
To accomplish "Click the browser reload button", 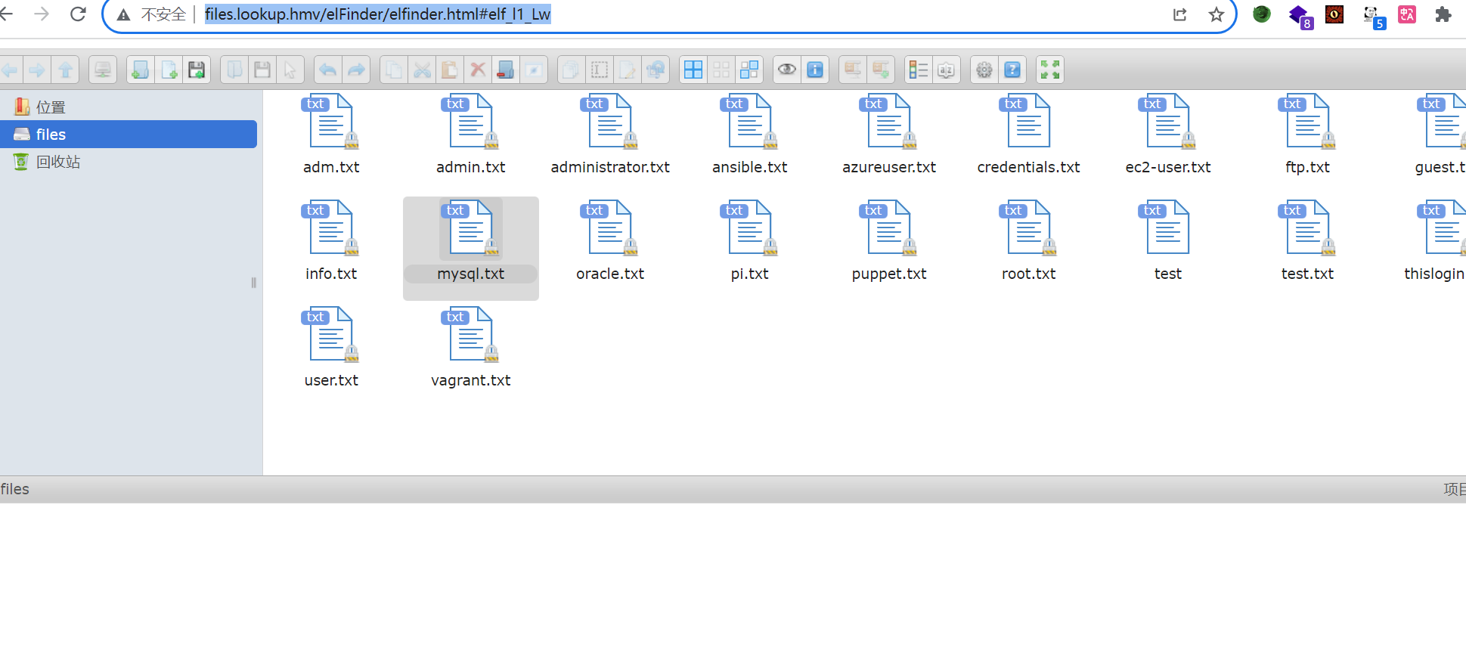I will (78, 14).
